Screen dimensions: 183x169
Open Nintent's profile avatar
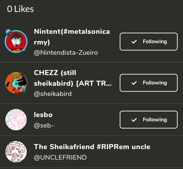(x=16, y=41)
